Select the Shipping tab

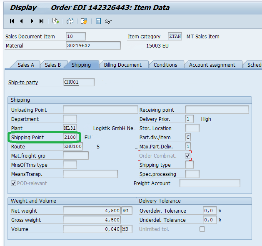pos(81,65)
